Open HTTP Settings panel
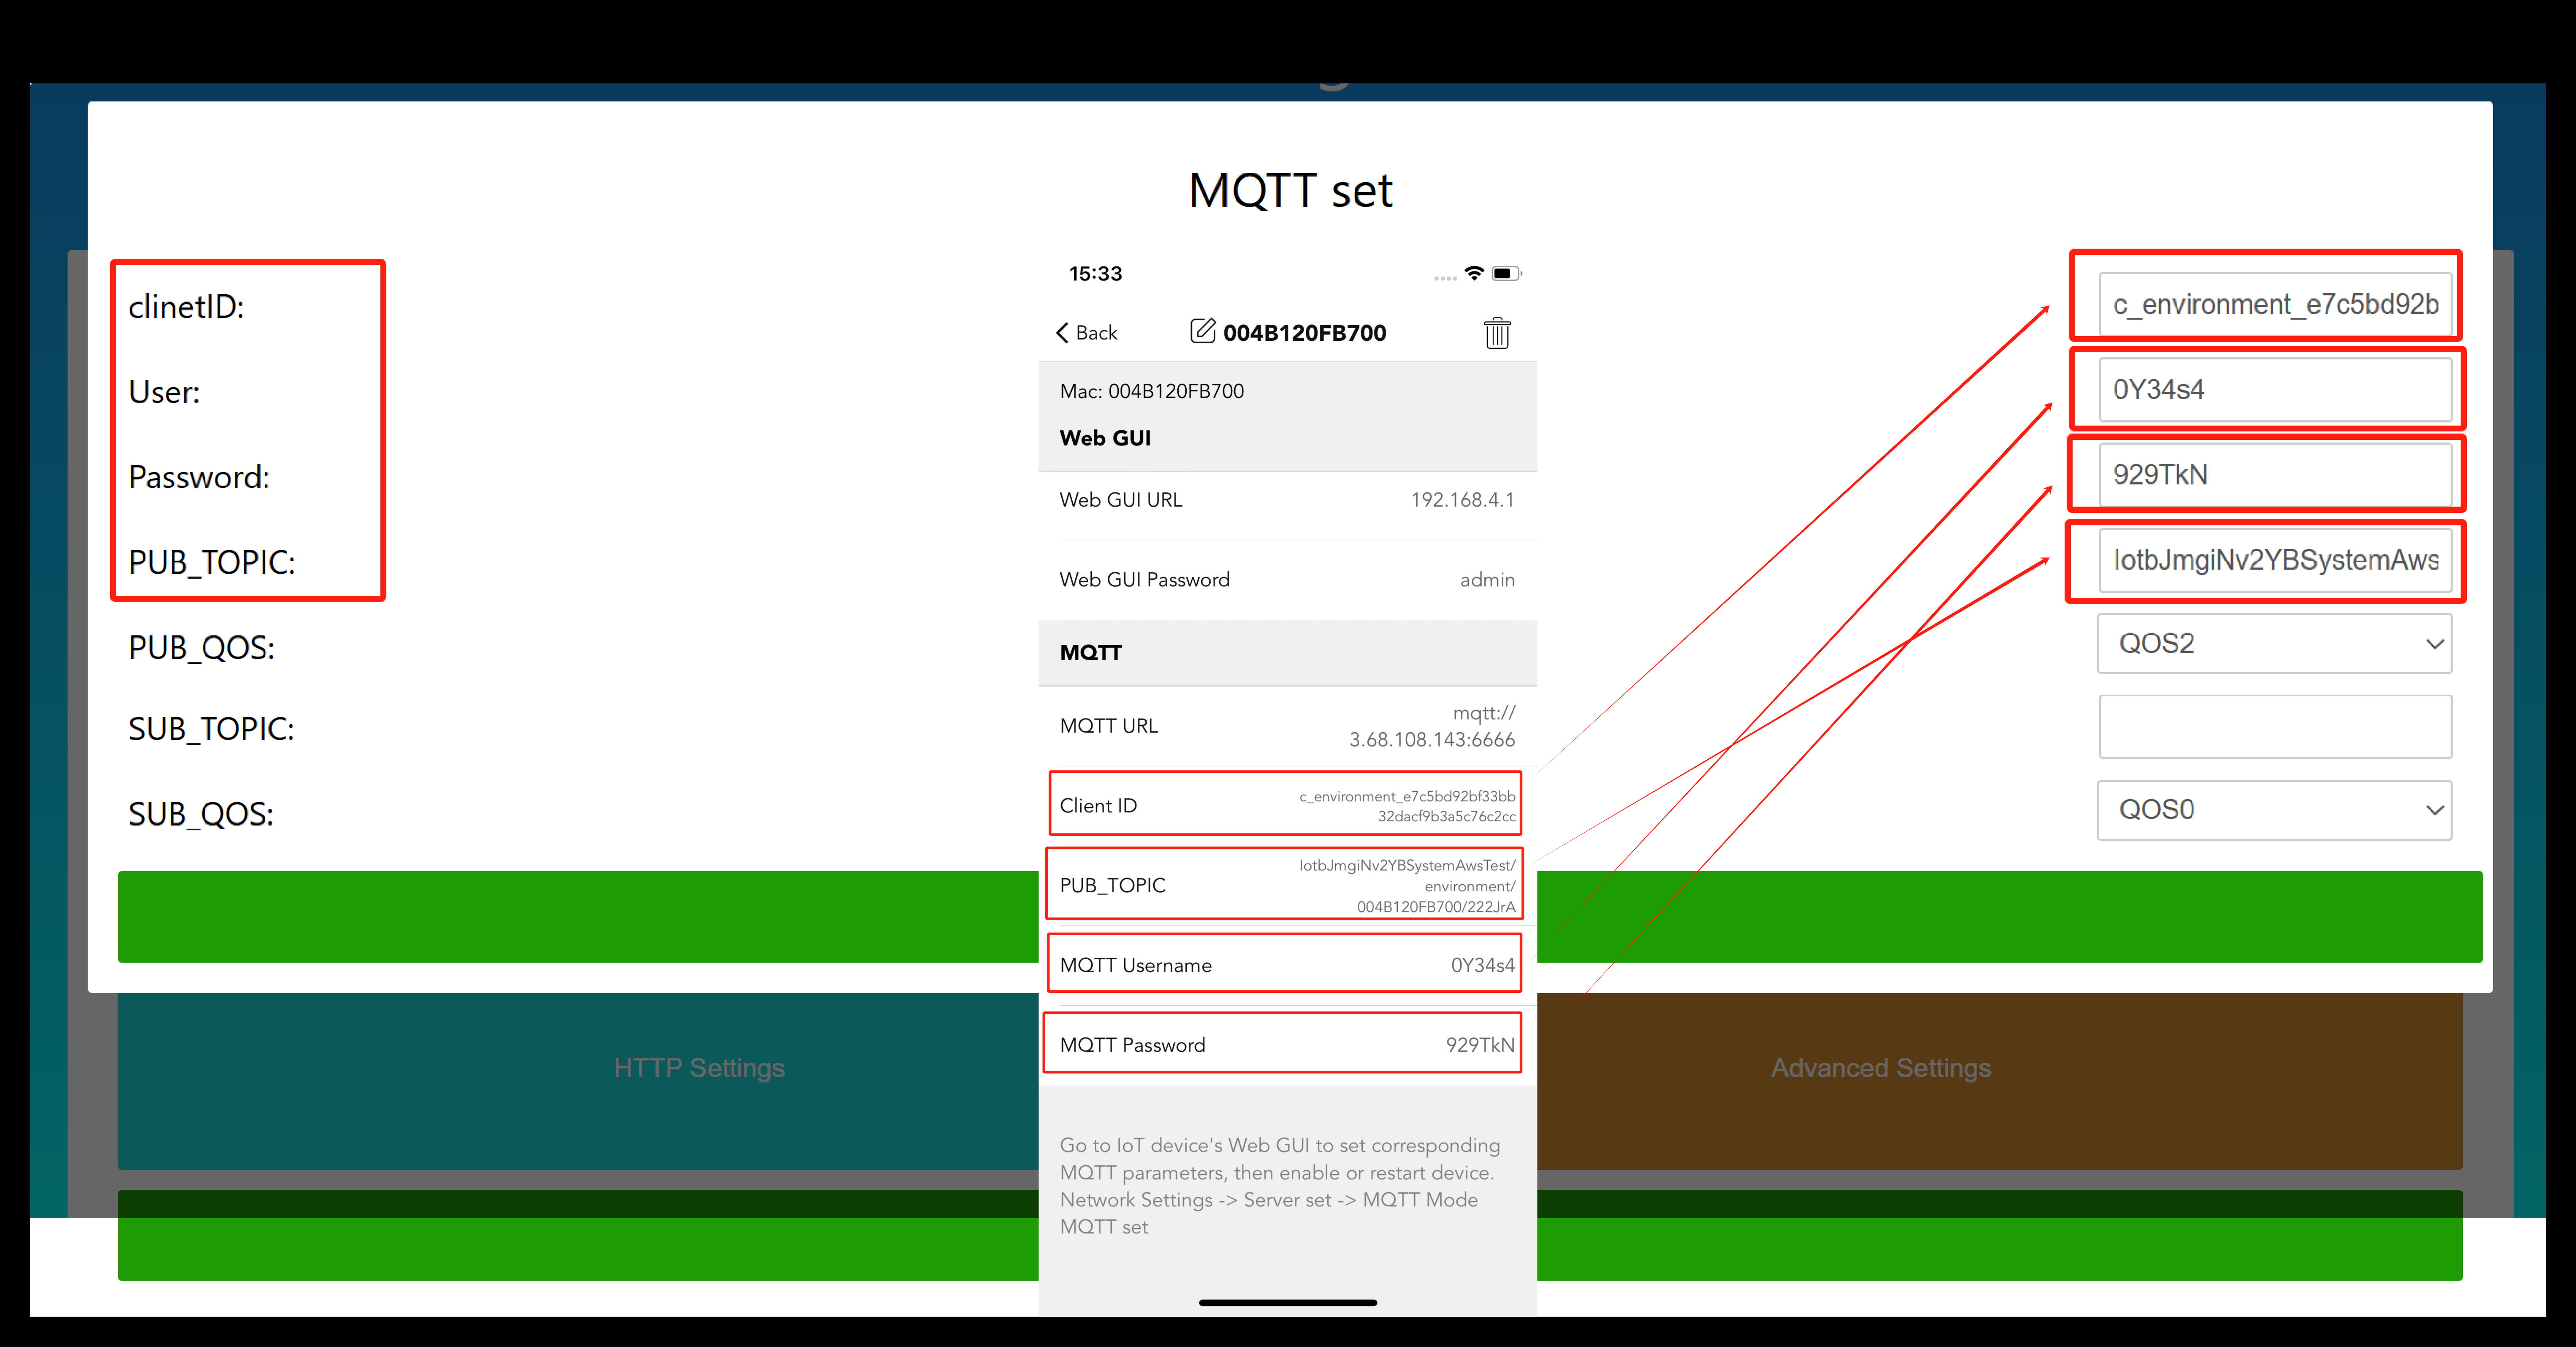The width and height of the screenshot is (2576, 1347). (x=699, y=1068)
